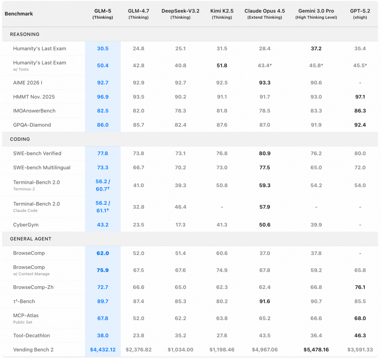381x359 pixels.
Task: Select Gemini's $5,478.16 Vending Bench value
Action: pos(316,349)
